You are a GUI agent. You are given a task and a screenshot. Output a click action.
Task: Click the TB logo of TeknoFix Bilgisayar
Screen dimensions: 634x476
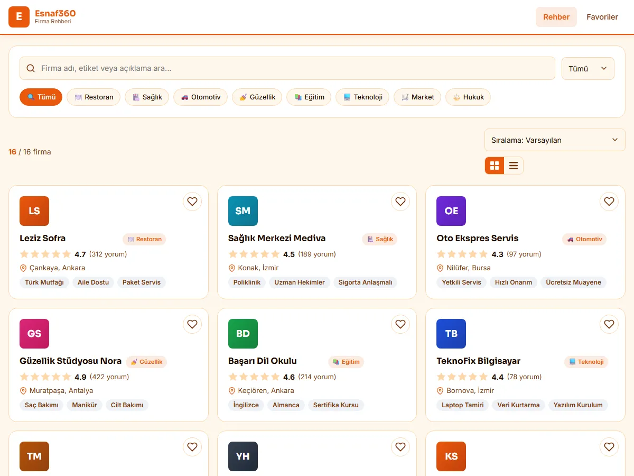tap(451, 334)
